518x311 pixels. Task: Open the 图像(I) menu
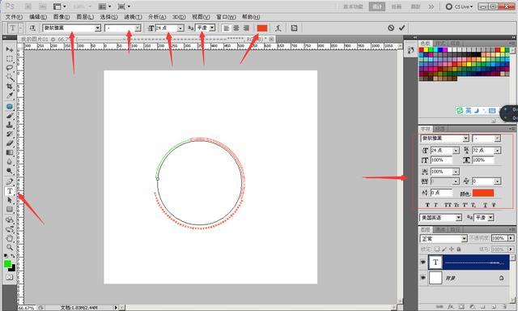62,17
